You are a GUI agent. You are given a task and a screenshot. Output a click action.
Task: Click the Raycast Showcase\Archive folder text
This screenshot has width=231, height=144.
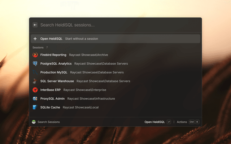click(88, 55)
